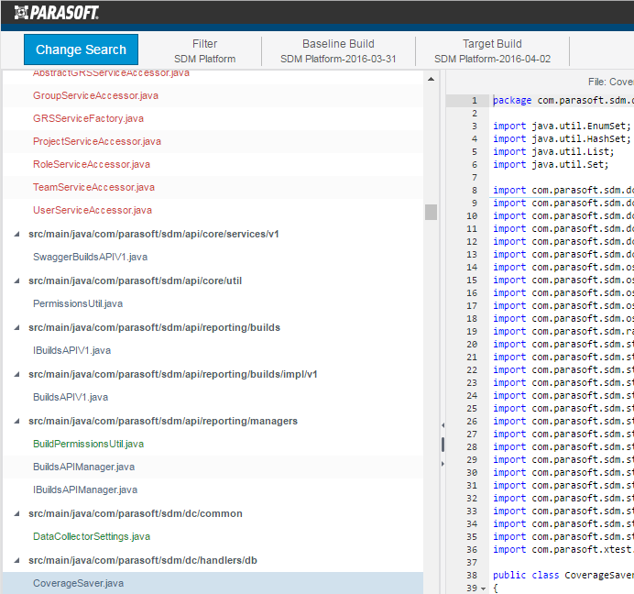Image resolution: width=634 pixels, height=594 pixels.
Task: Open GroupServiceAccessor.java
Action: [95, 95]
